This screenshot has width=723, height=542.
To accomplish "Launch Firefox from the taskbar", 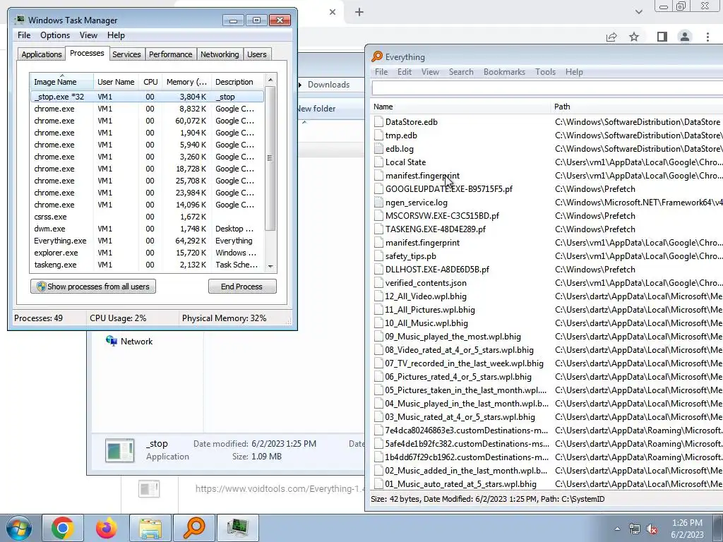I will (x=107, y=528).
